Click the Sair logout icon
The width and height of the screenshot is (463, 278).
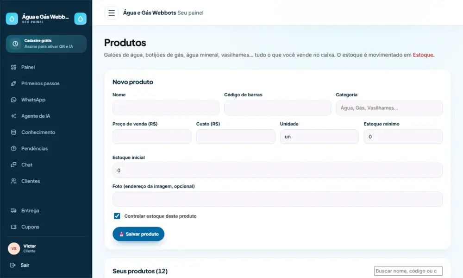pos(13,265)
